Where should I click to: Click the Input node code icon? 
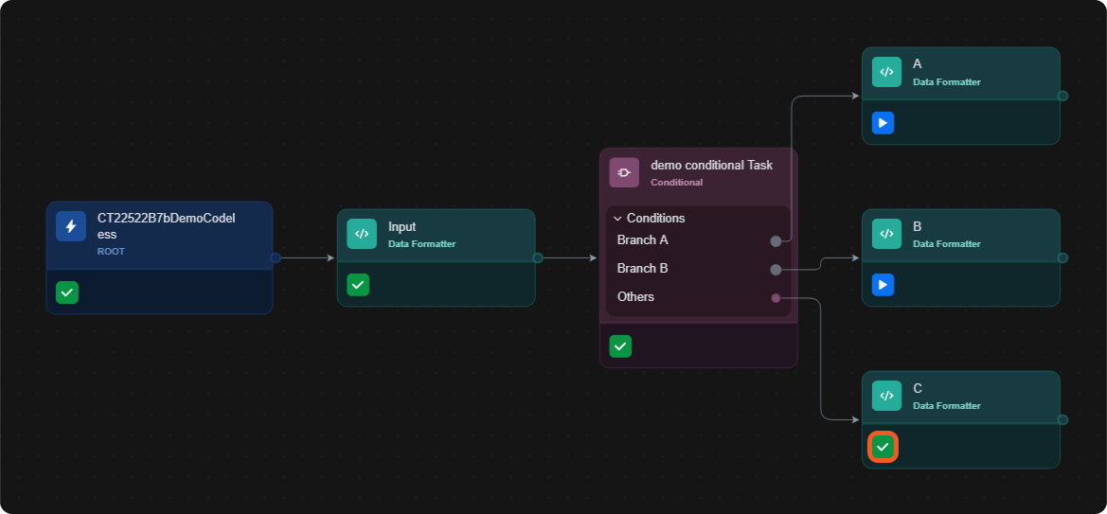[362, 234]
